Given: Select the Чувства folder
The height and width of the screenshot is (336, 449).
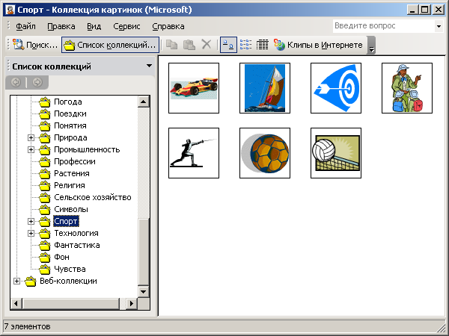Looking at the screenshot, I should 70,269.
